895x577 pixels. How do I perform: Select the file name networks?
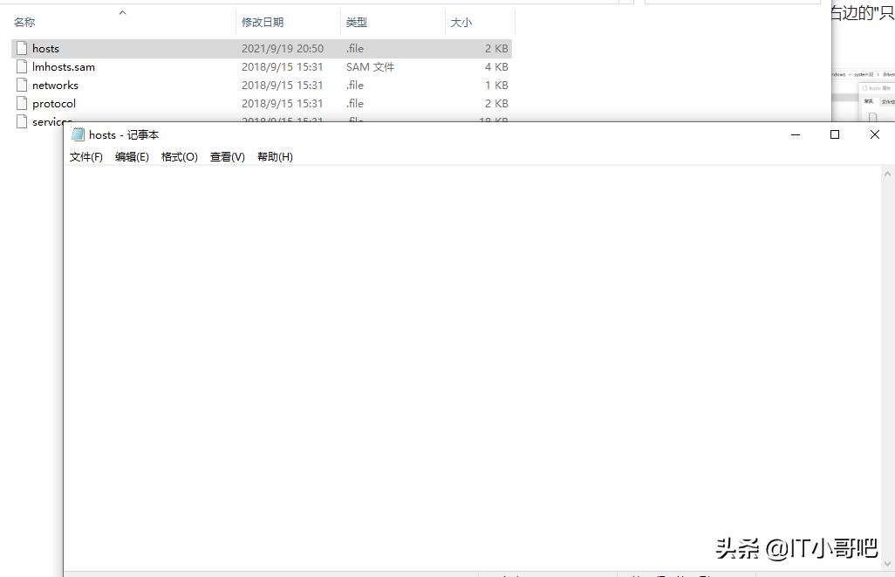55,86
